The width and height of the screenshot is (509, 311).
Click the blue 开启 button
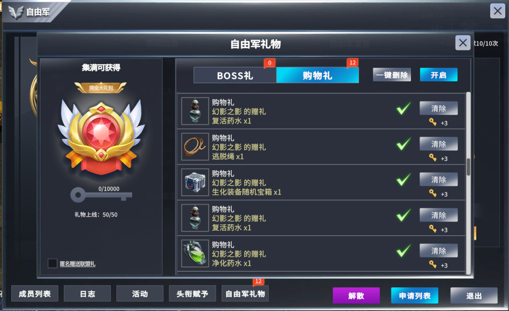(x=439, y=75)
